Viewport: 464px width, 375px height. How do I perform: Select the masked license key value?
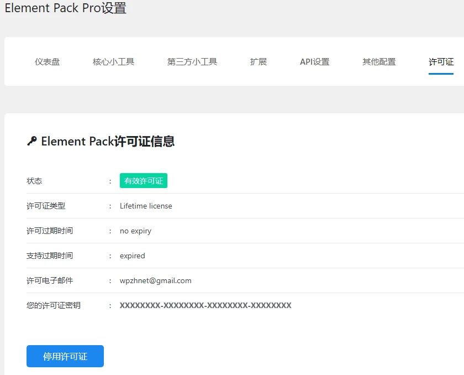tap(204, 305)
